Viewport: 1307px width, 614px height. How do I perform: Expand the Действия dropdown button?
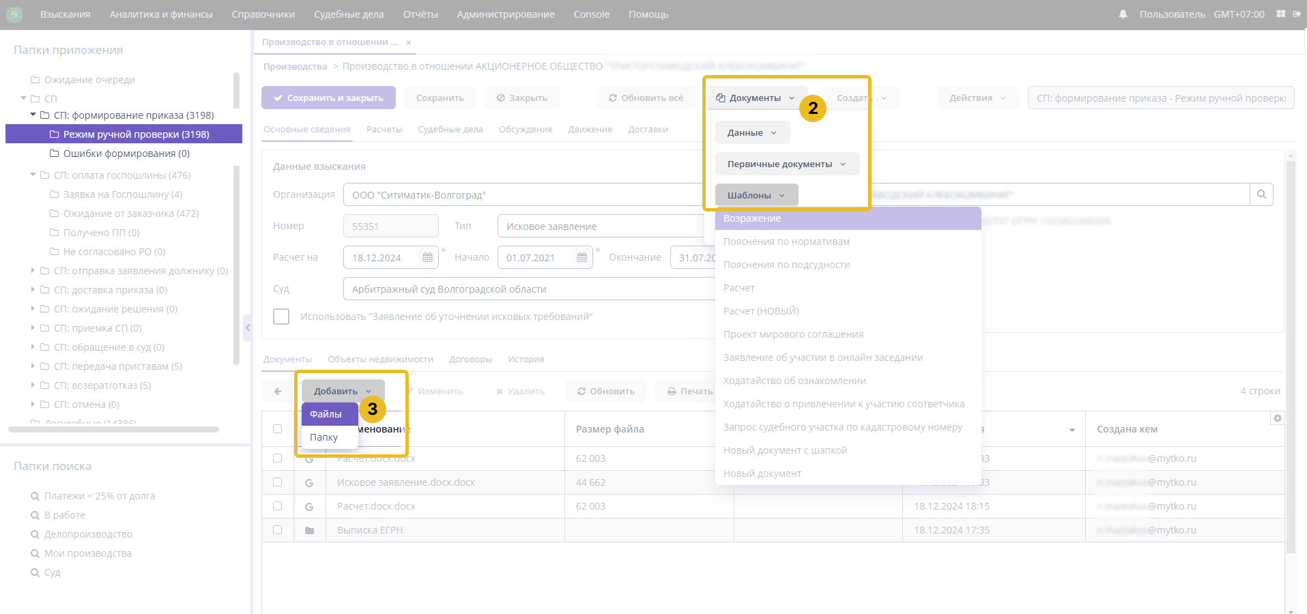click(977, 98)
